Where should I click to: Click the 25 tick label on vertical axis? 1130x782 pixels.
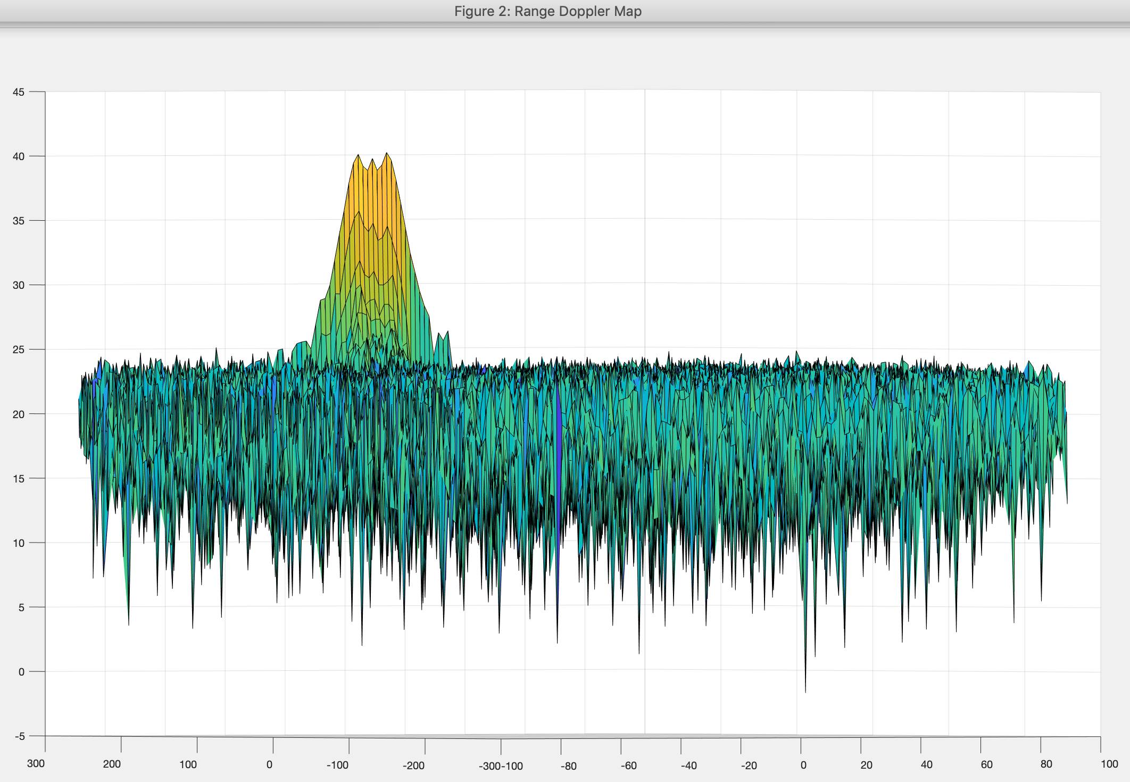[19, 350]
